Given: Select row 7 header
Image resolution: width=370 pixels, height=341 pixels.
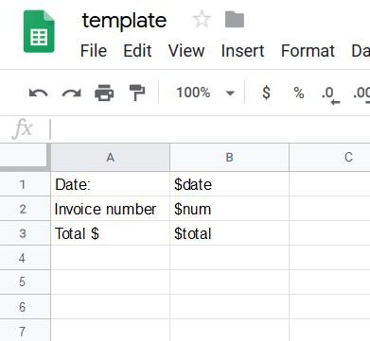Looking at the screenshot, I should (x=25, y=331).
